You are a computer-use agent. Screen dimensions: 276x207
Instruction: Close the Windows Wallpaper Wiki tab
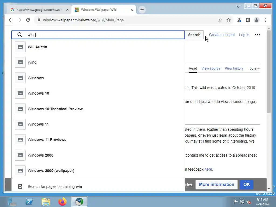coord(132,10)
